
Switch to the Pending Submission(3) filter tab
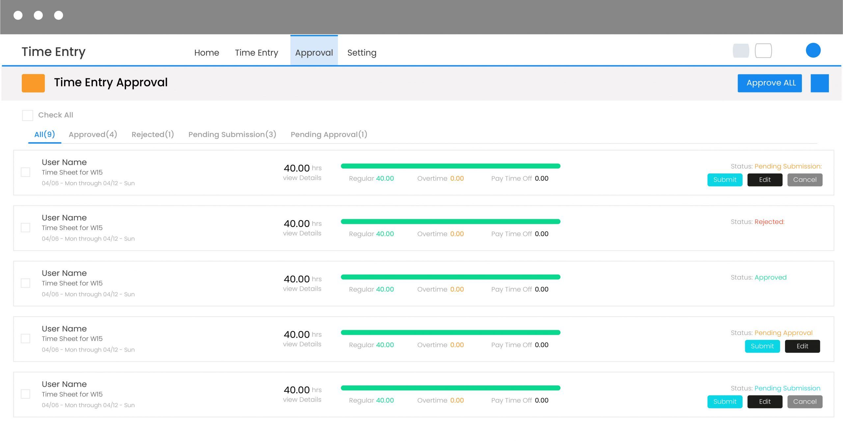pyautogui.click(x=232, y=134)
